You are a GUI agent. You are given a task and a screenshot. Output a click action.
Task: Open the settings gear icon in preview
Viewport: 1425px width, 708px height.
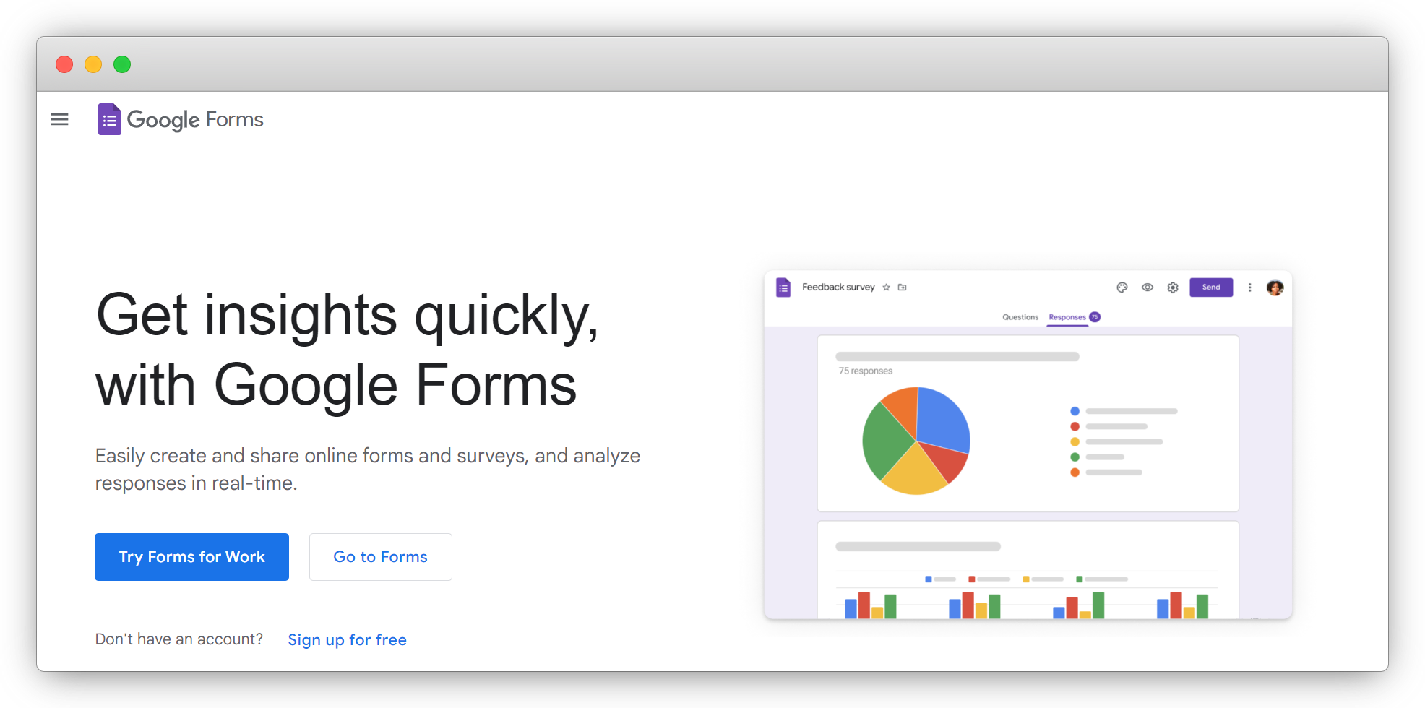click(x=1173, y=288)
